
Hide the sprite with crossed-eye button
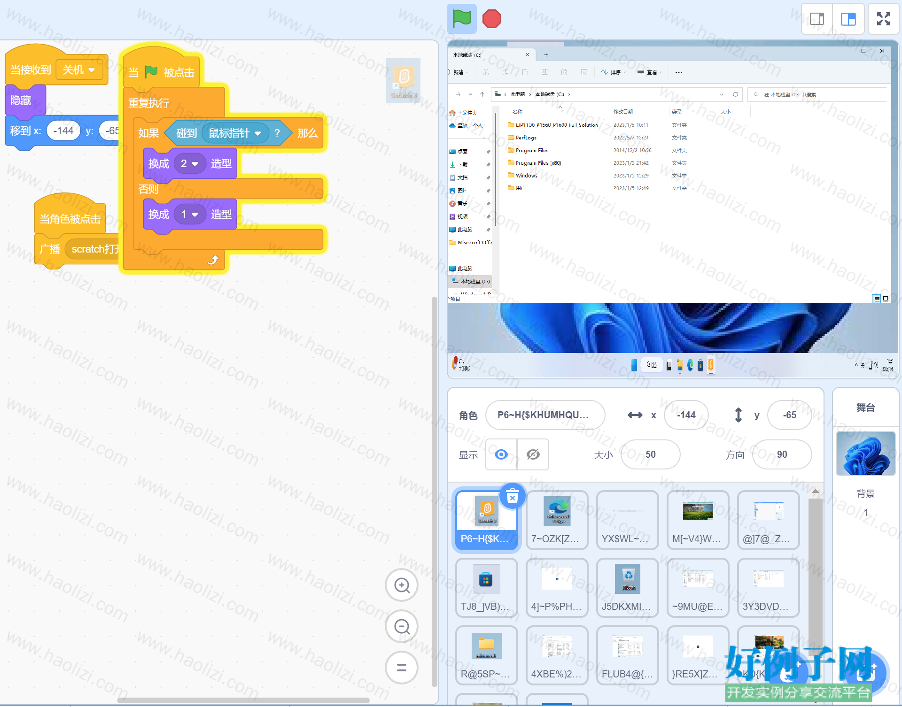[x=533, y=454]
